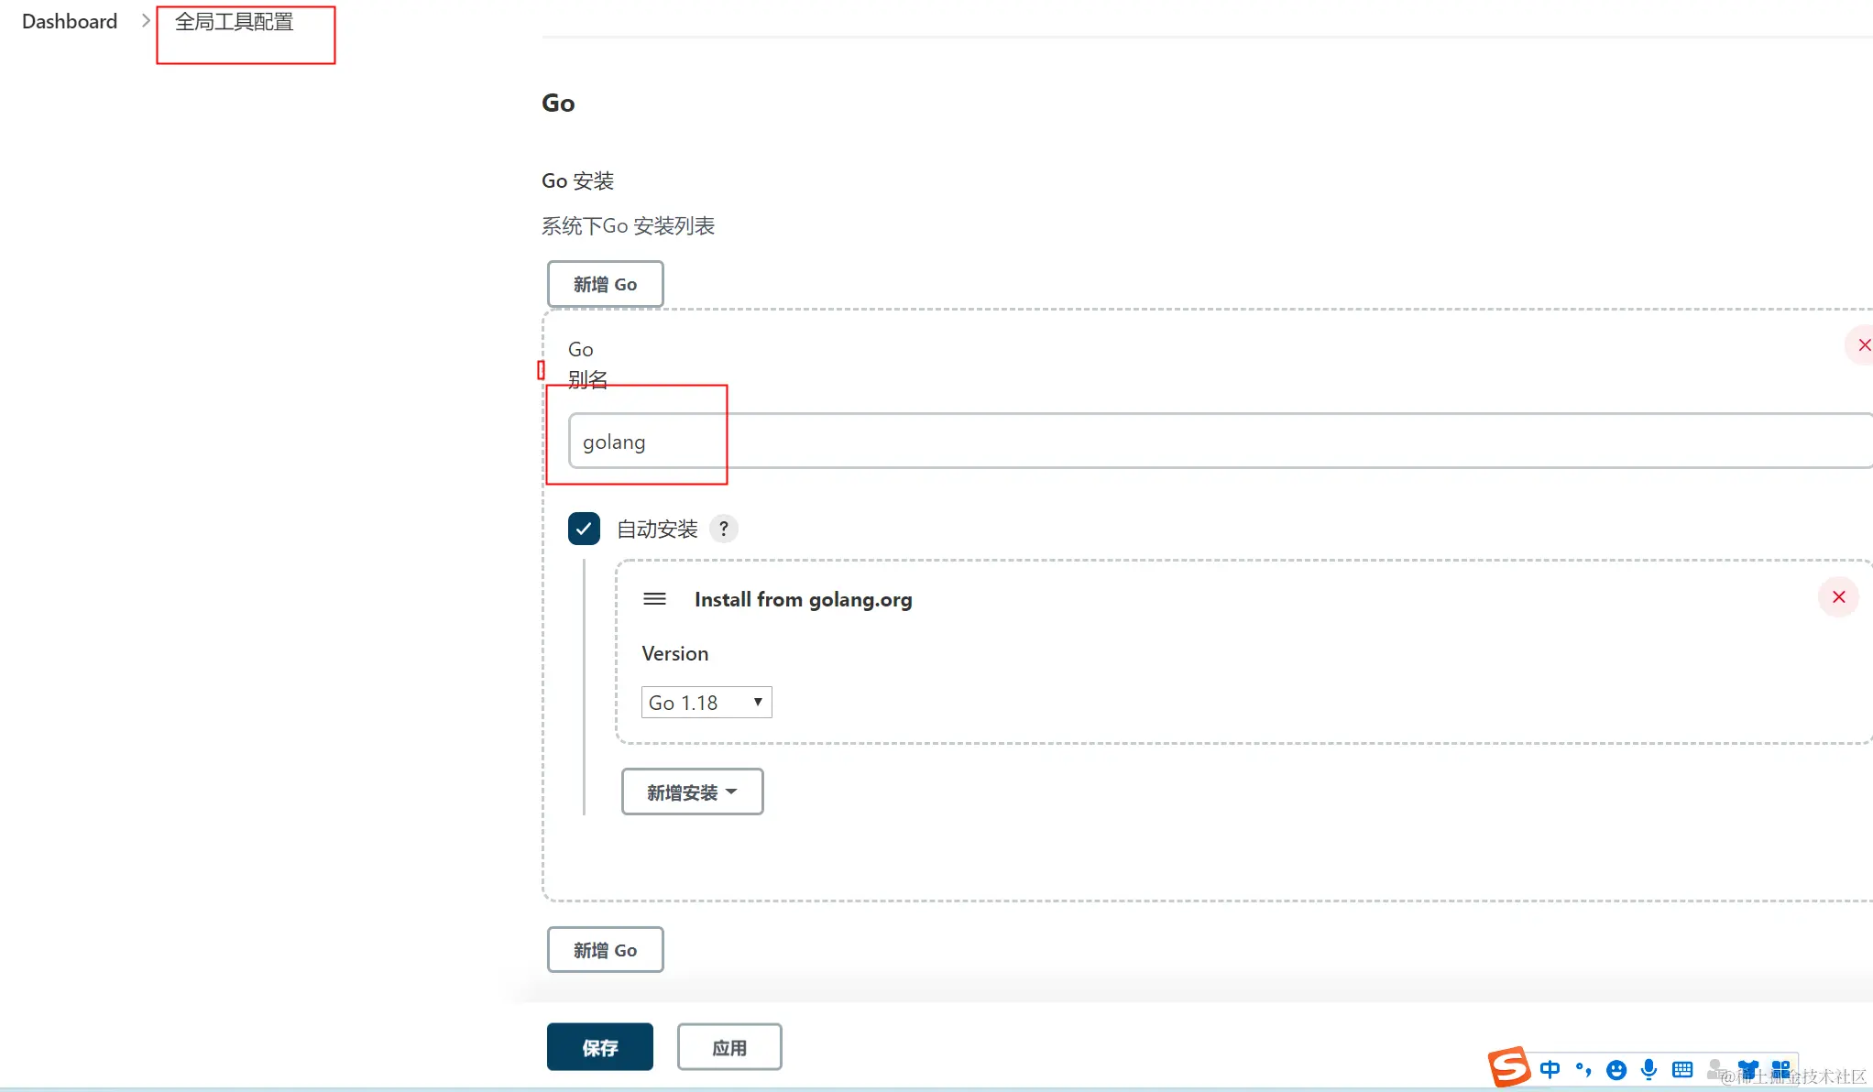Expand the 新增安装 dropdown button

[692, 792]
